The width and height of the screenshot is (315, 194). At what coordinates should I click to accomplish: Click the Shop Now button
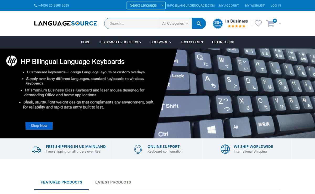pyautogui.click(x=39, y=126)
